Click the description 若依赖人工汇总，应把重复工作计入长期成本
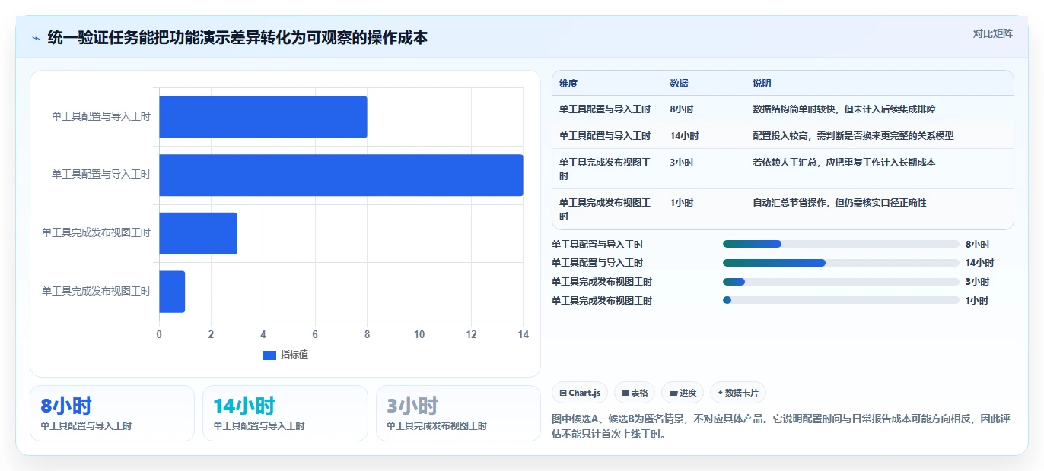The width and height of the screenshot is (1044, 471). click(x=844, y=163)
